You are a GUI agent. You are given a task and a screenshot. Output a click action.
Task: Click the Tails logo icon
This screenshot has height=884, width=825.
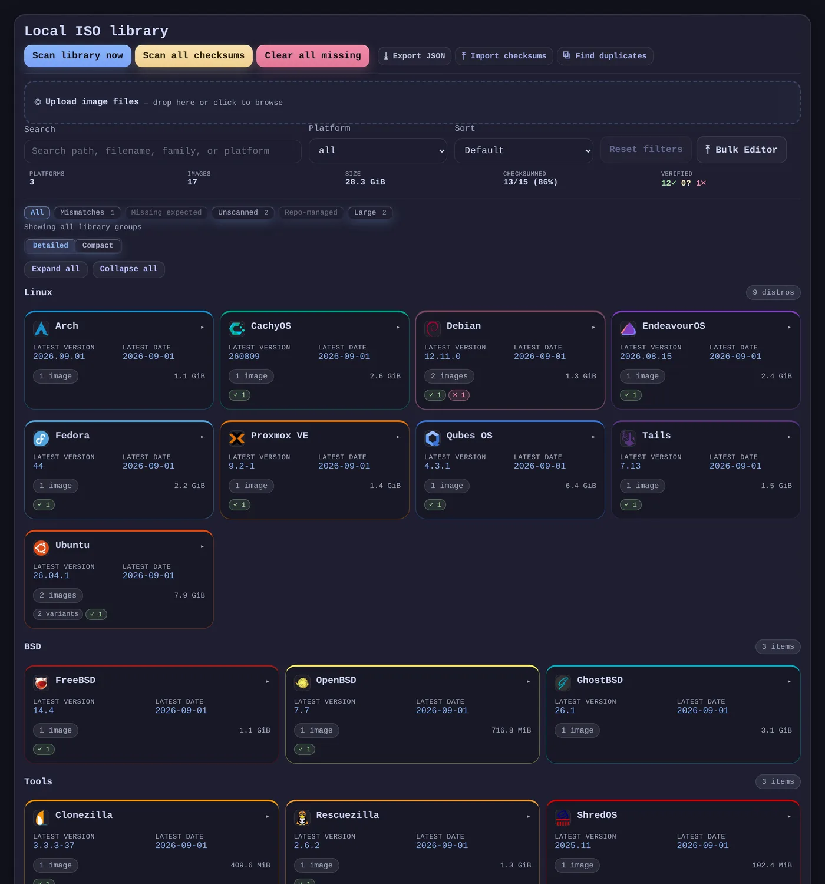pyautogui.click(x=628, y=438)
